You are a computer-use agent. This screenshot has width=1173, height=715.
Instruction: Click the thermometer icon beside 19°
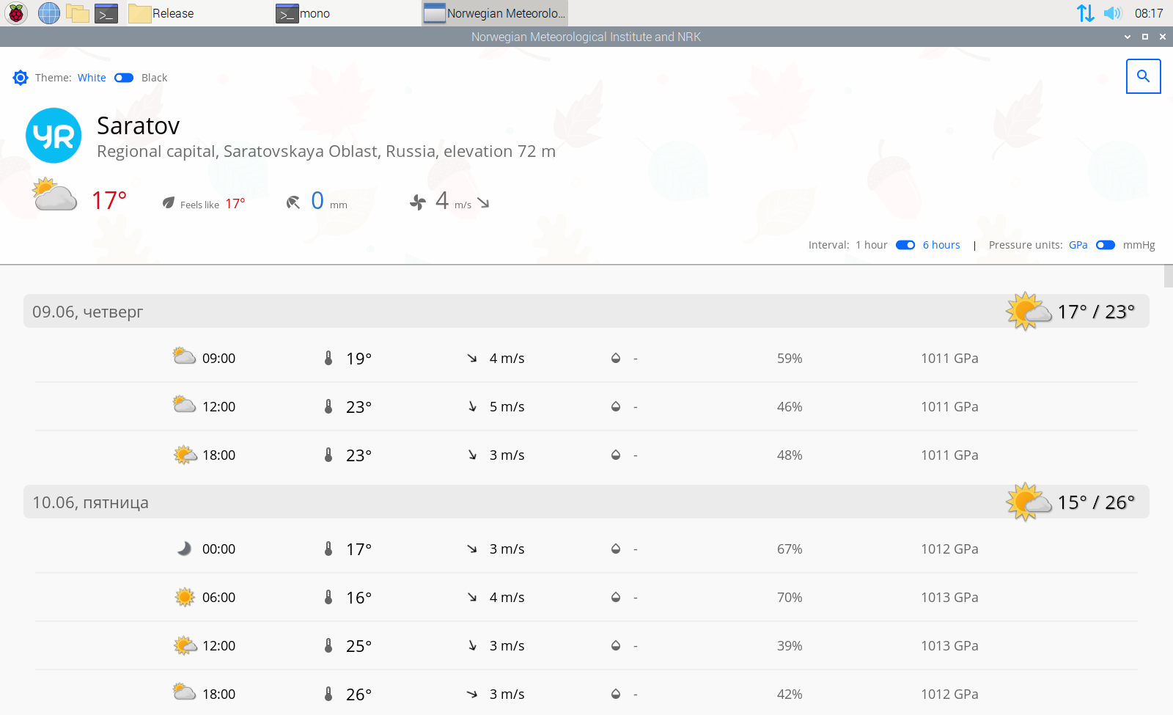click(x=328, y=358)
